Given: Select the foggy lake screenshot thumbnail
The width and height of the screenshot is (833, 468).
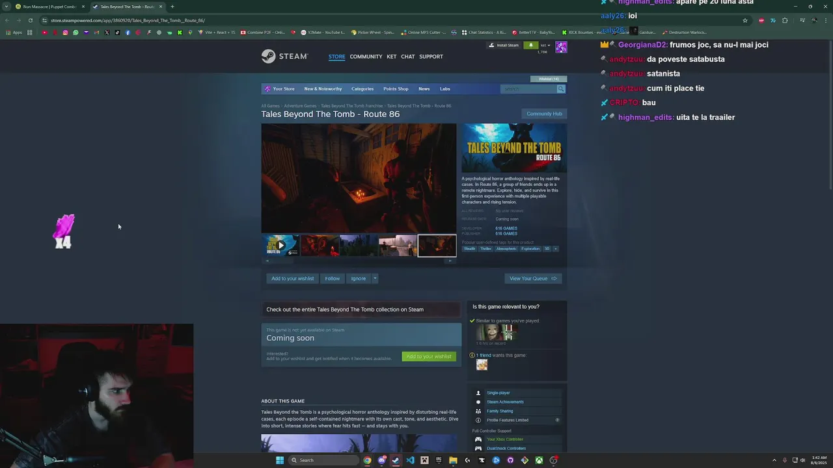Looking at the screenshot, I should pyautogui.click(x=398, y=246).
